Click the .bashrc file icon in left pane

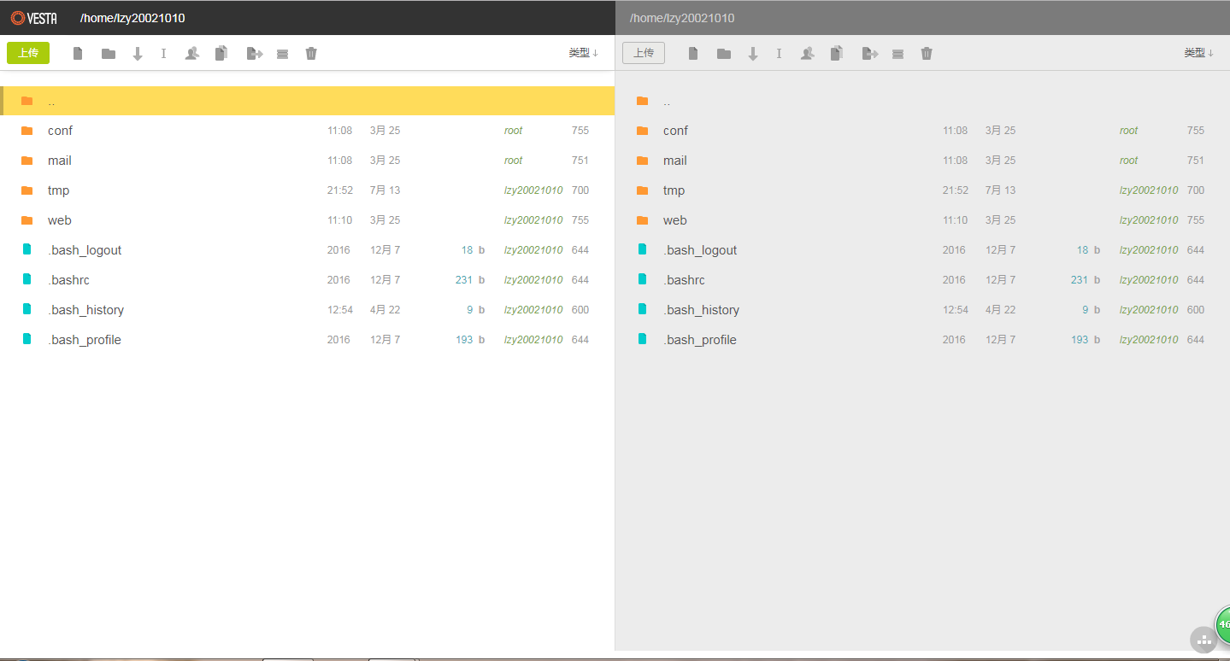coord(27,279)
